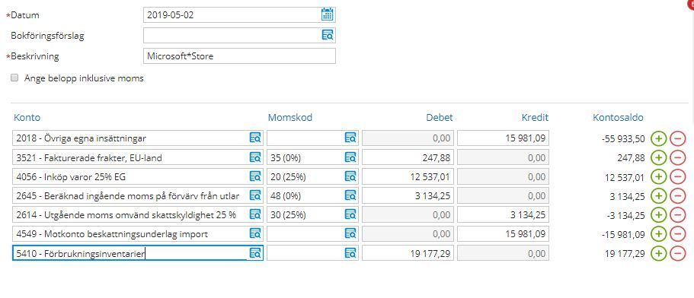Open account lookup for row 2018

coord(255,138)
